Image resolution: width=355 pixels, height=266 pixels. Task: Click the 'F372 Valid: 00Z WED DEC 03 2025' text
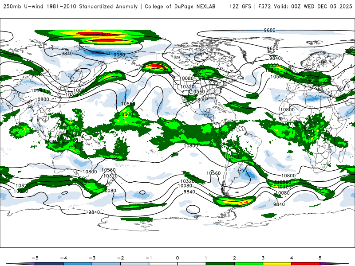[x=305, y=7]
